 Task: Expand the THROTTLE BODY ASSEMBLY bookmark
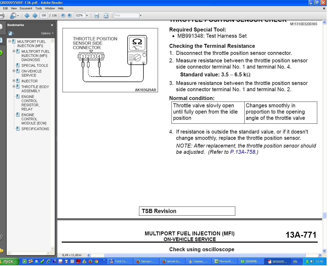coord(14,87)
